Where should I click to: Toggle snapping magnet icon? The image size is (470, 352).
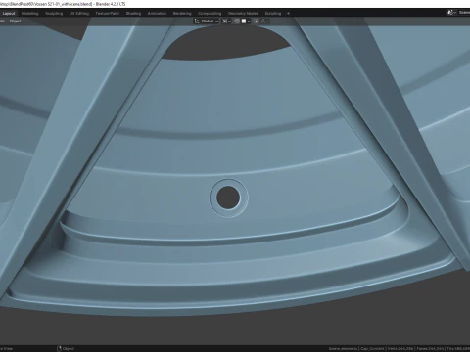(237, 22)
